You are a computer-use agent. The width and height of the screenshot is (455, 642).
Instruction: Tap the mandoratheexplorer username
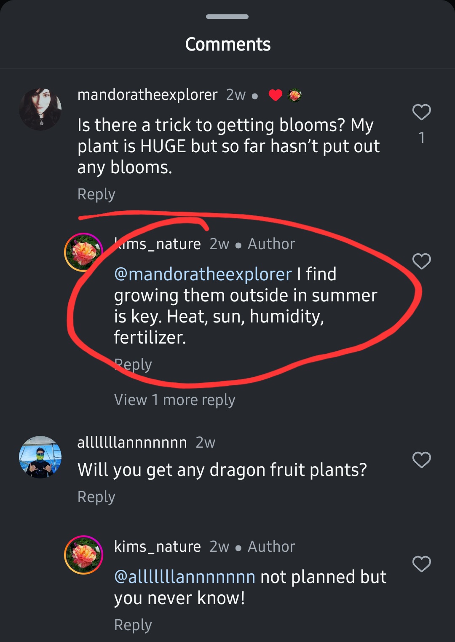(147, 95)
